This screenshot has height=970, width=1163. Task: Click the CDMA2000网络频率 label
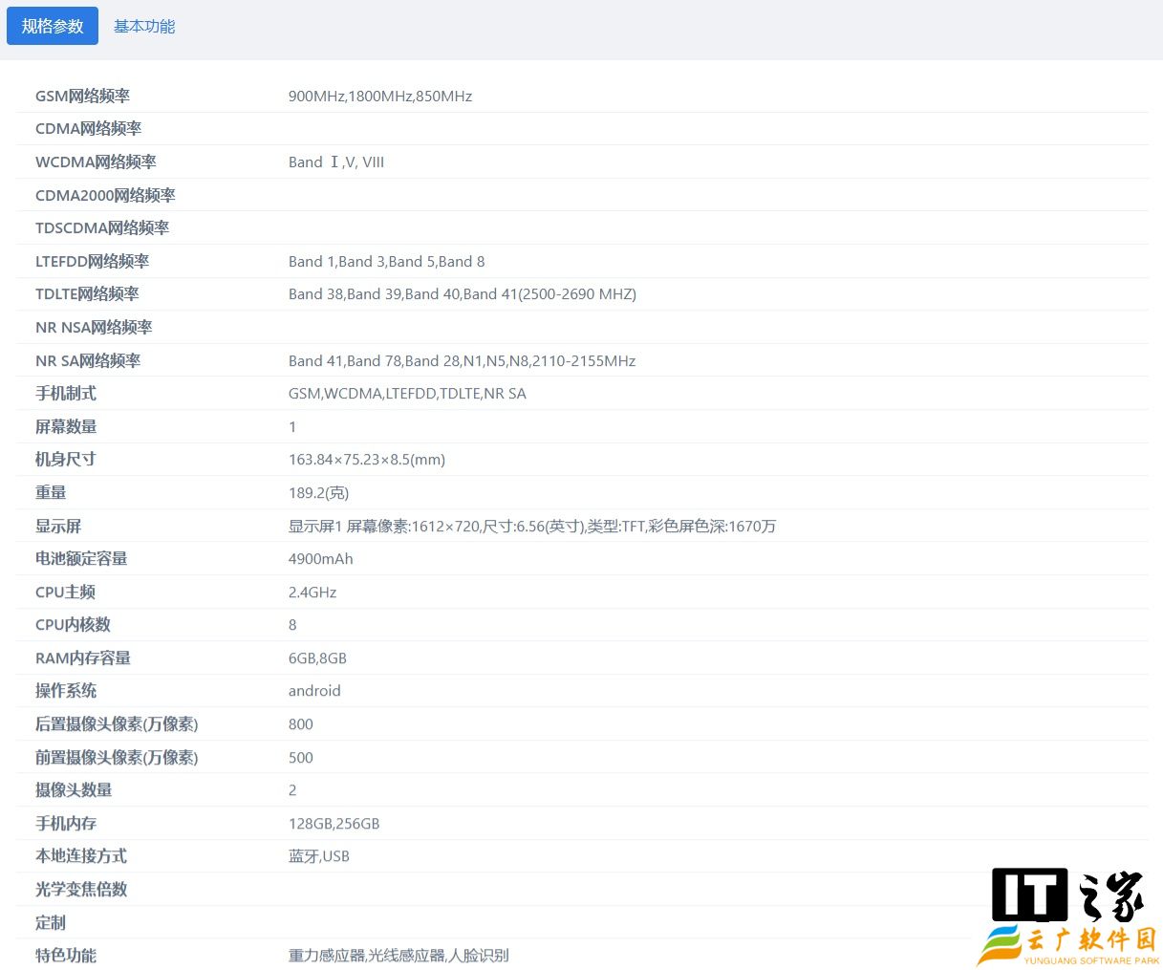point(105,195)
